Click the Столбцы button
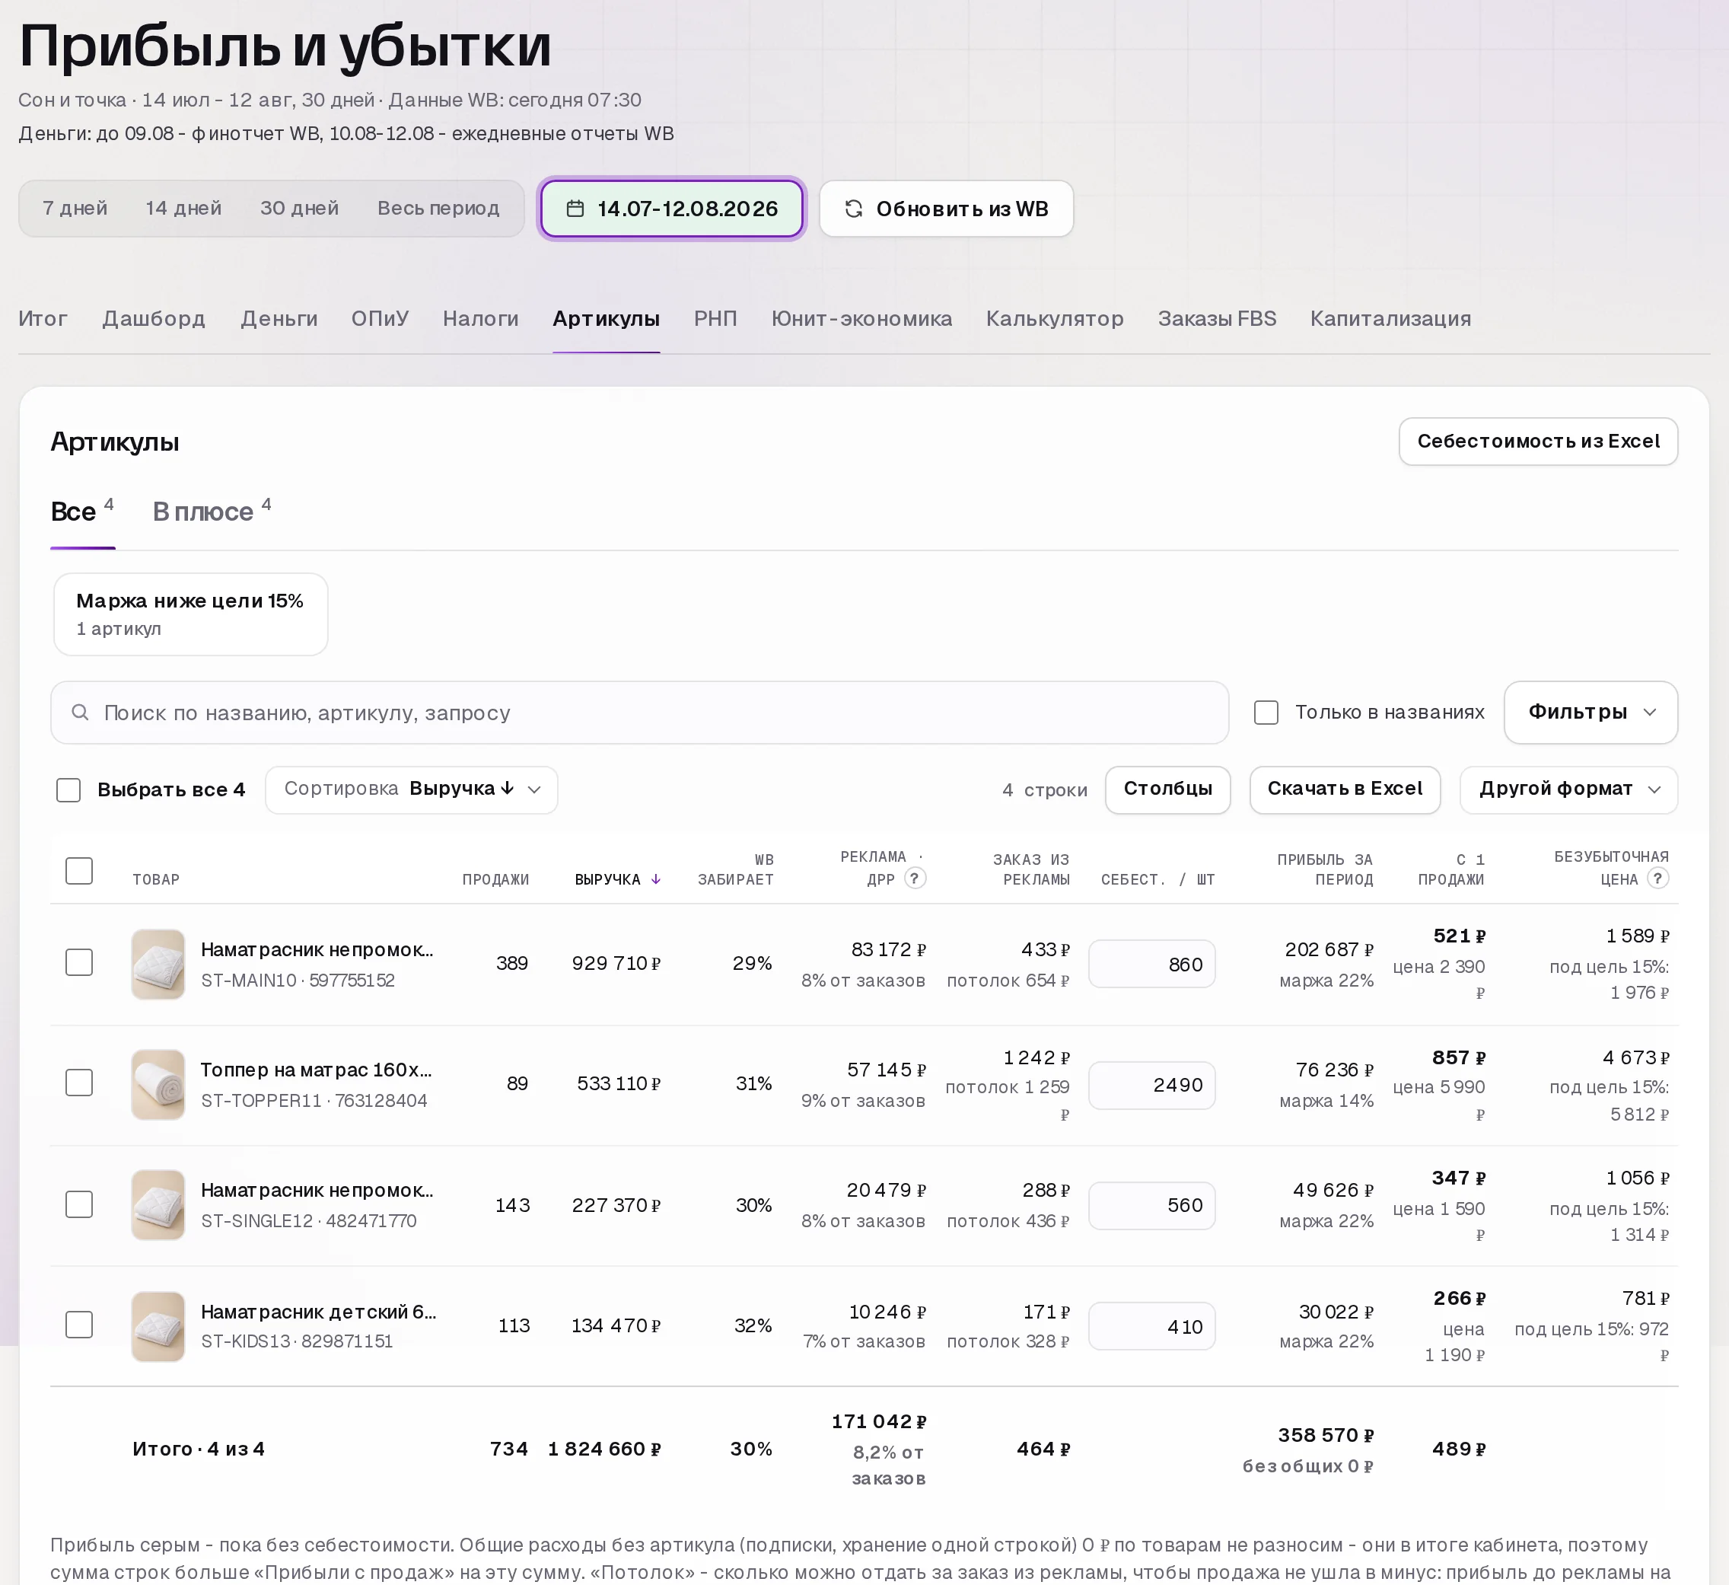This screenshot has width=1729, height=1585. pos(1167,789)
